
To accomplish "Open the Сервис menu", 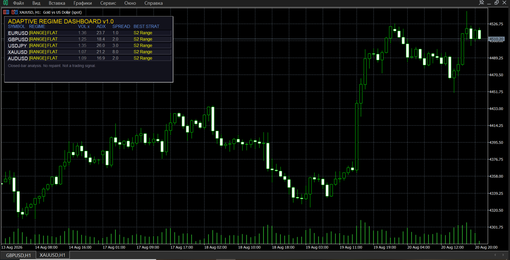I will (x=108, y=3).
